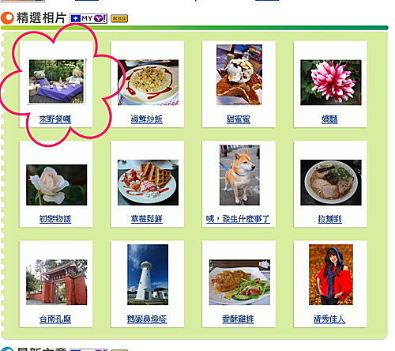Open the strawberry waffle photo

[x=148, y=183]
